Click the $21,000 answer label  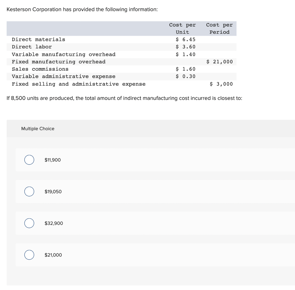(x=53, y=255)
